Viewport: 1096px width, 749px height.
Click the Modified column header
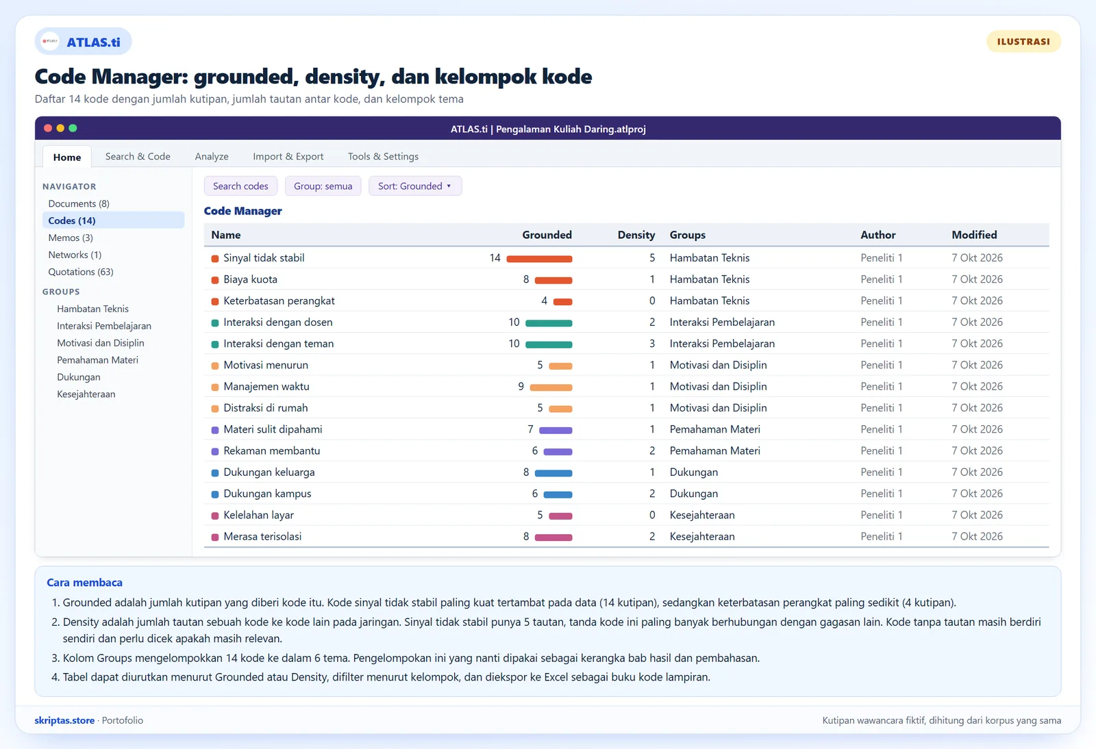[x=974, y=235]
